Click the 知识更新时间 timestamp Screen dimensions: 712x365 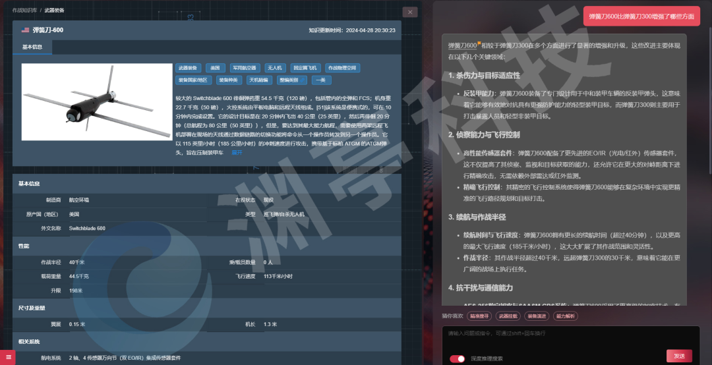coord(352,30)
